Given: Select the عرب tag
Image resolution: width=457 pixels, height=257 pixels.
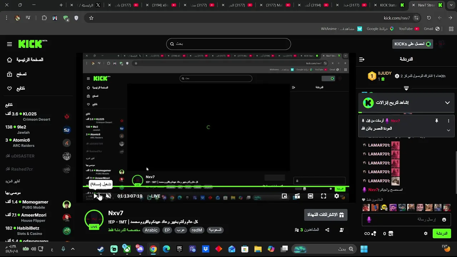Looking at the screenshot, I should (x=181, y=230).
